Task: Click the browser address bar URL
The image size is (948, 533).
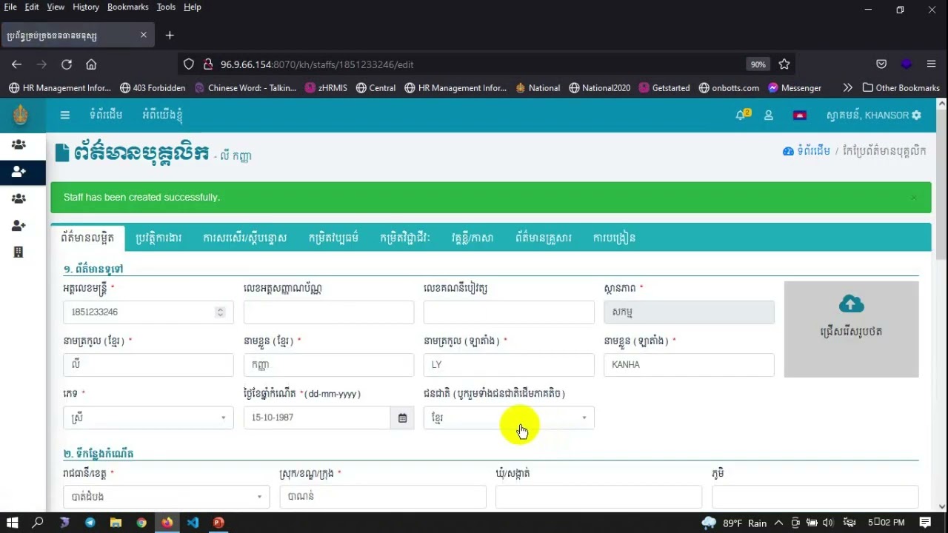Action: tap(317, 64)
